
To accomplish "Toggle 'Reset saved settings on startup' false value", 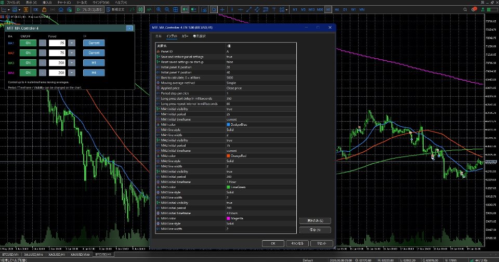I will 261,62.
